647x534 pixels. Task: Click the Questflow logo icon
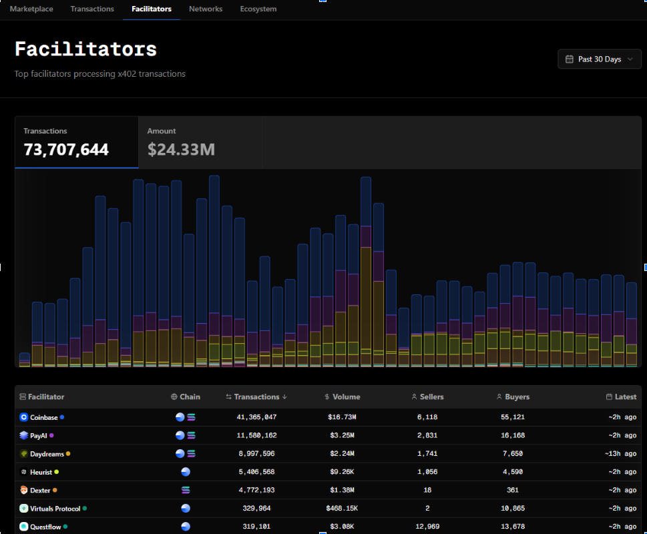click(24, 527)
